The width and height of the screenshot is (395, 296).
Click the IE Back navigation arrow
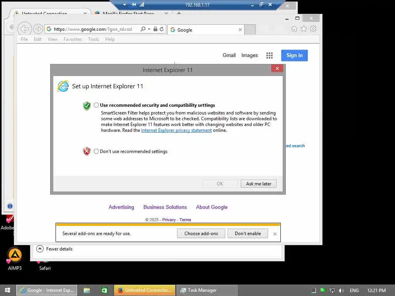point(24,29)
